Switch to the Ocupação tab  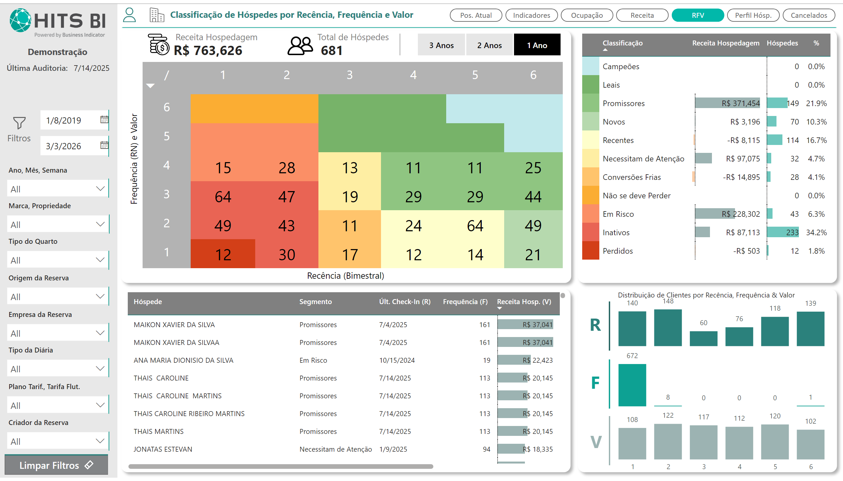(x=586, y=15)
